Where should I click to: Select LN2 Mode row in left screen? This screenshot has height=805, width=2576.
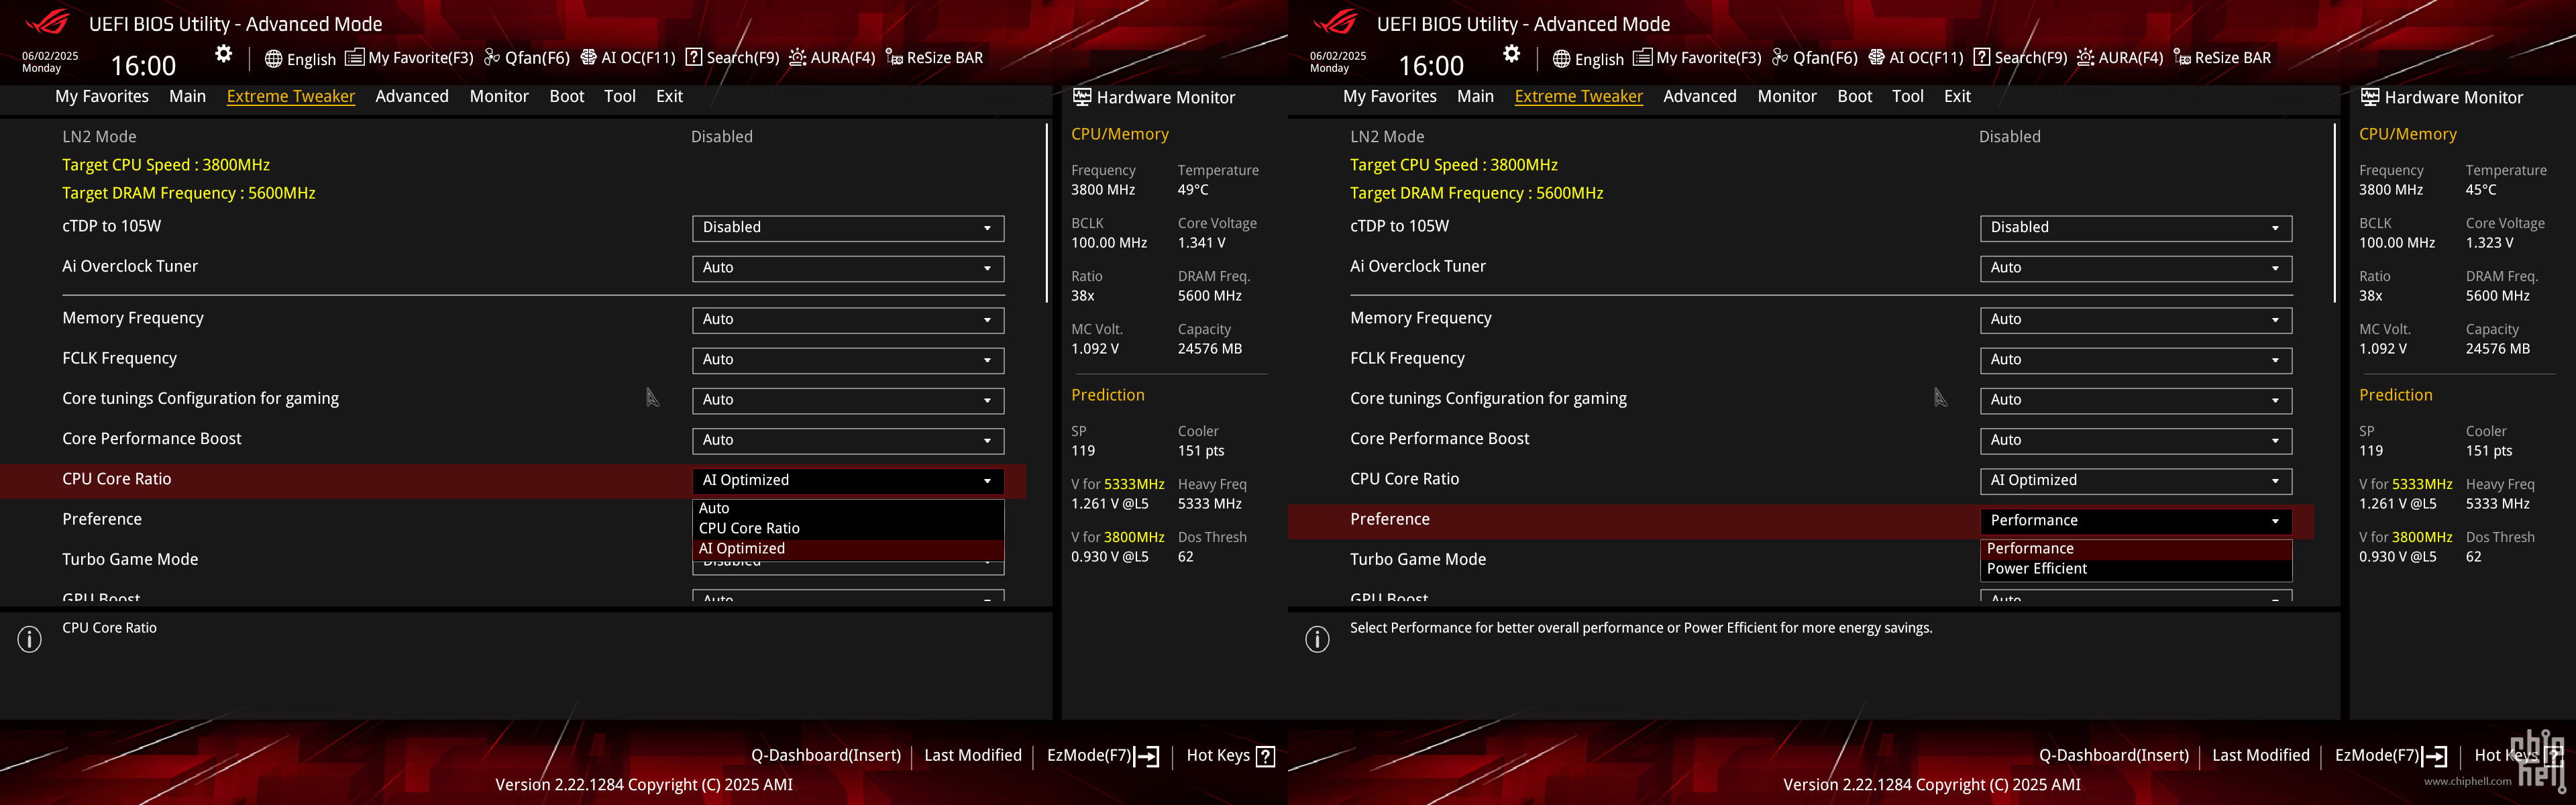coord(514,137)
